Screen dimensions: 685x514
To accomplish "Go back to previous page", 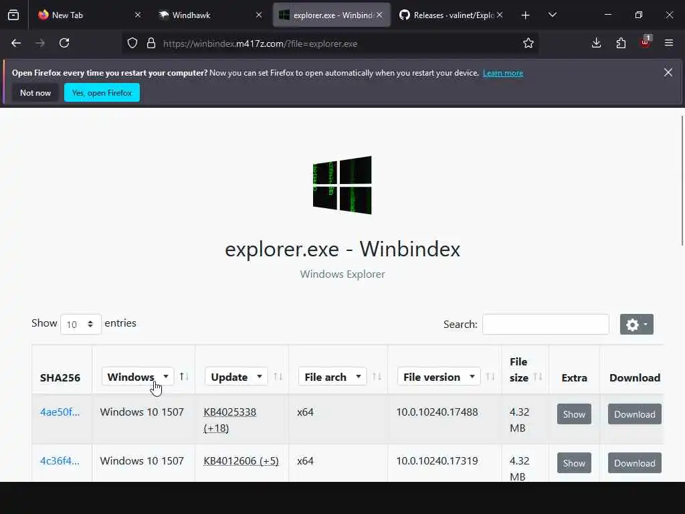I will [16, 44].
